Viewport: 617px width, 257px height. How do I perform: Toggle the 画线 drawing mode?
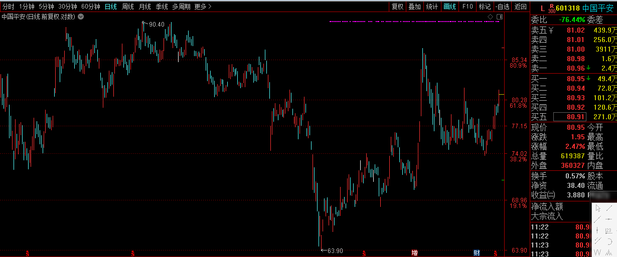(449, 7)
